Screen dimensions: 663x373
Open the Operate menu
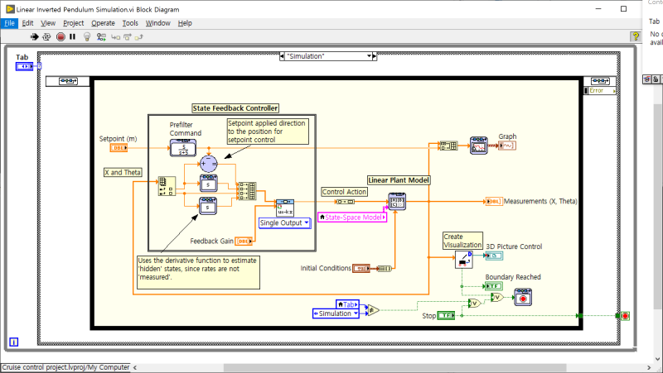click(103, 23)
